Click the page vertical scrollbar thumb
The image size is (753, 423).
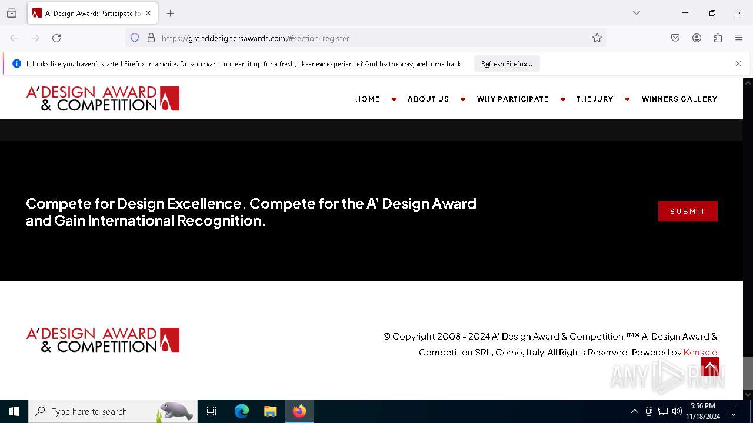pyautogui.click(x=748, y=372)
